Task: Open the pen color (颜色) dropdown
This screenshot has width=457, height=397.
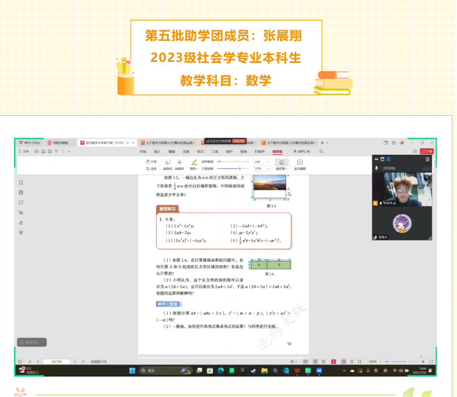Action: [195, 168]
